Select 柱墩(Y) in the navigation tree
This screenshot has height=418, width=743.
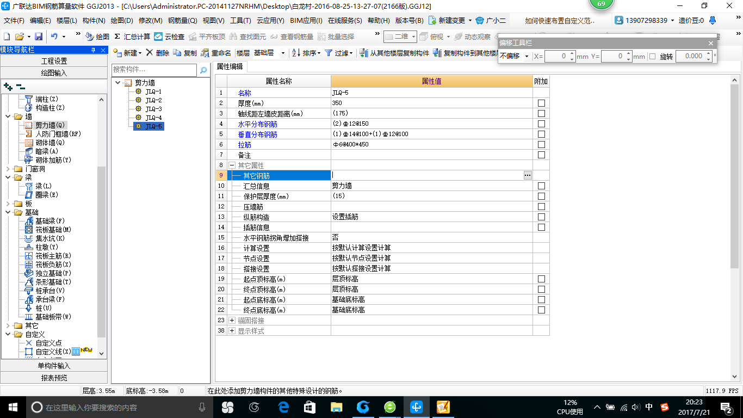[47, 247]
